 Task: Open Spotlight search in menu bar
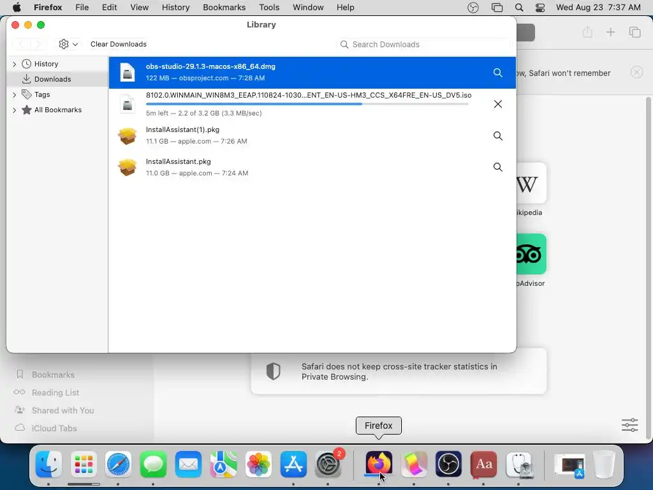click(519, 8)
